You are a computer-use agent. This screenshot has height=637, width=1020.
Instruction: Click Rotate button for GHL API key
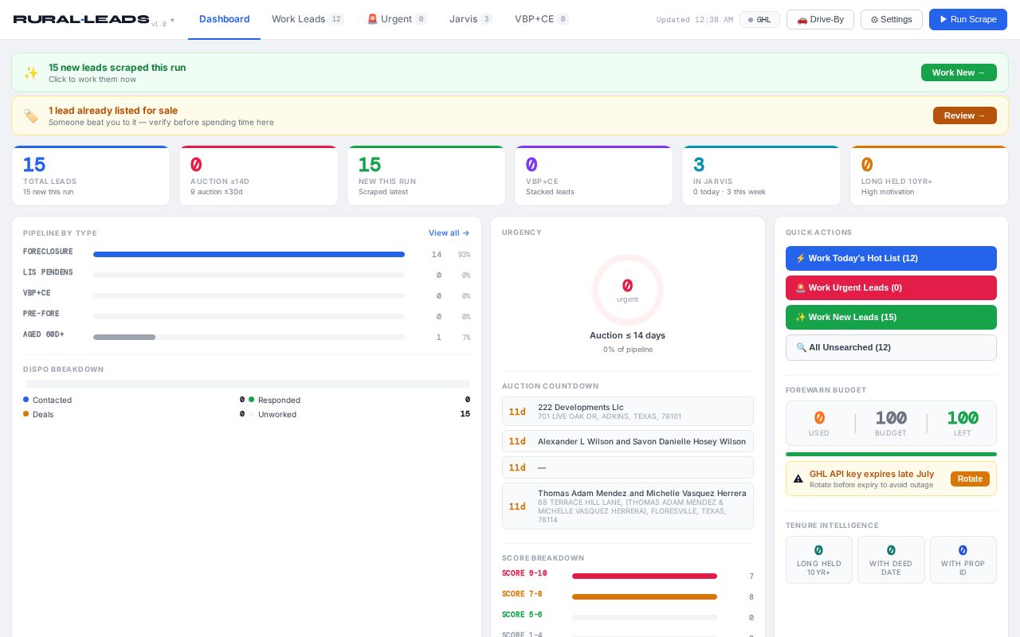coord(970,479)
